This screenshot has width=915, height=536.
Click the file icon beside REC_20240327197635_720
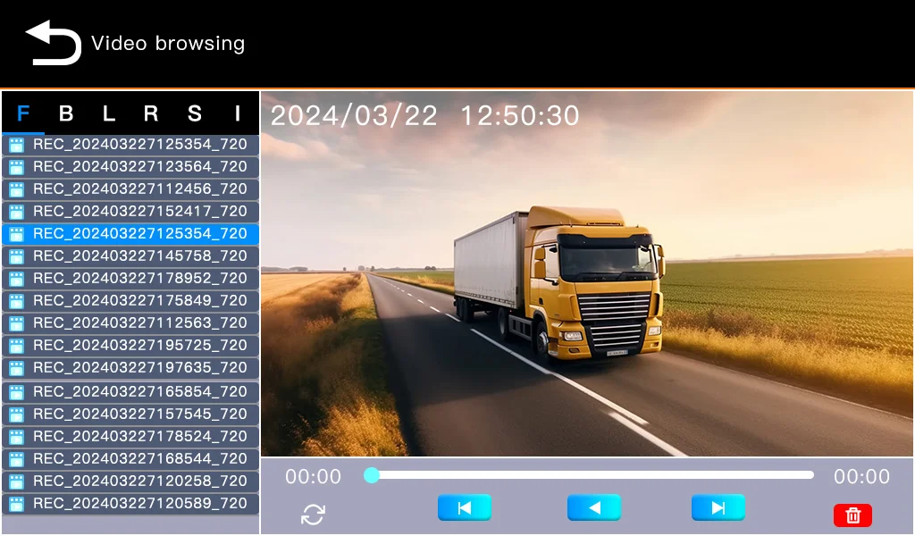tap(16, 368)
